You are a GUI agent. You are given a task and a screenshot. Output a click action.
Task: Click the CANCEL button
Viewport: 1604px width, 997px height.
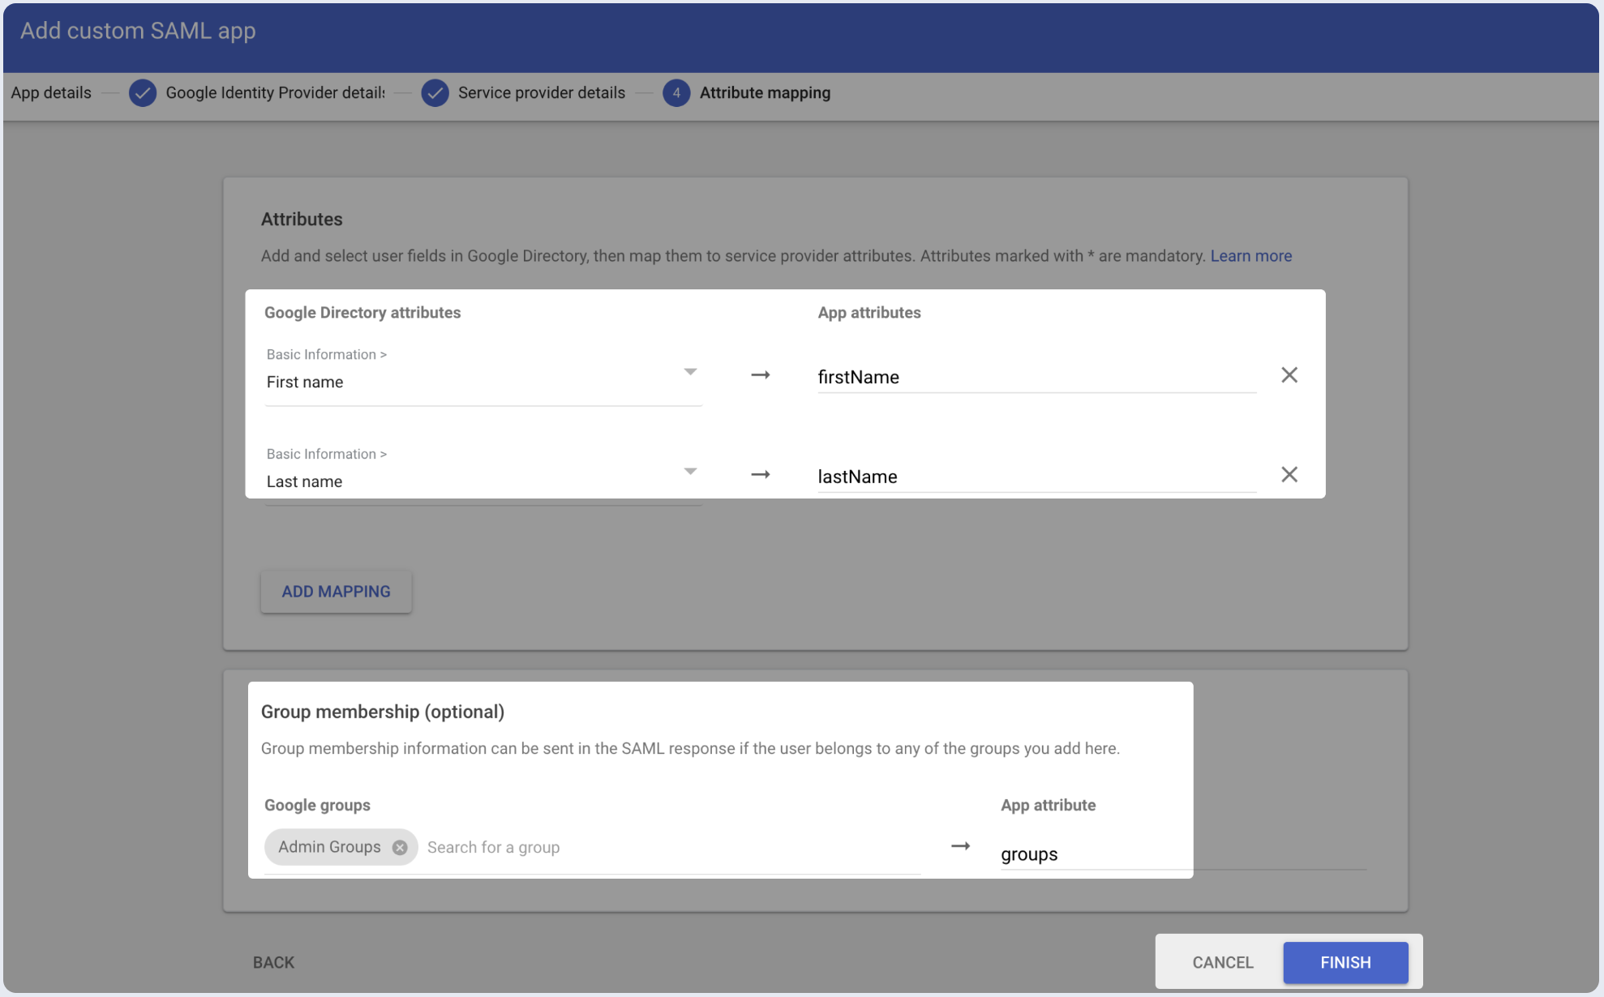click(x=1222, y=962)
